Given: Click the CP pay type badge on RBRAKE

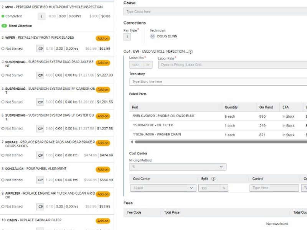Looking at the screenshot, I should coord(40,155).
